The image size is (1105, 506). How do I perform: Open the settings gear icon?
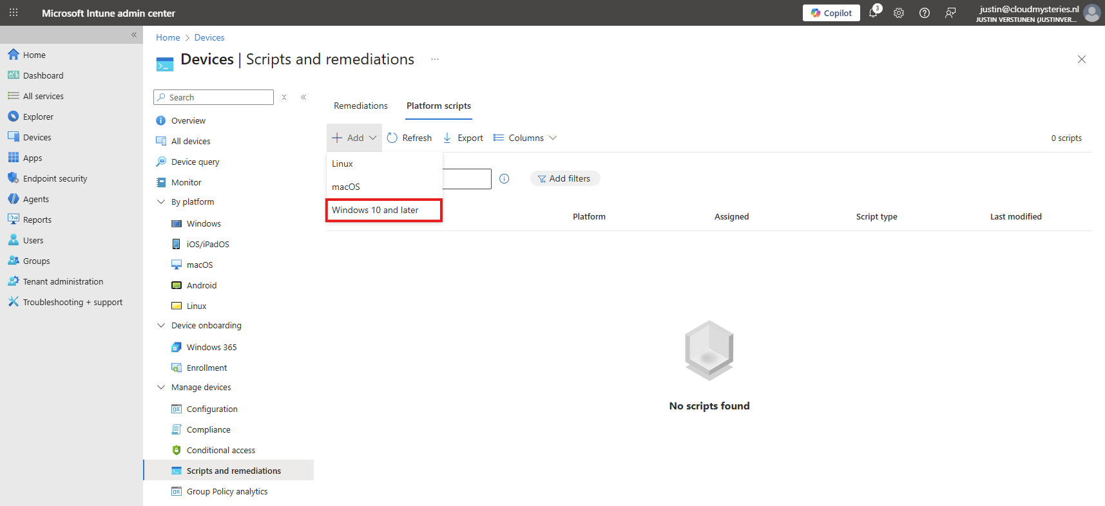point(899,13)
